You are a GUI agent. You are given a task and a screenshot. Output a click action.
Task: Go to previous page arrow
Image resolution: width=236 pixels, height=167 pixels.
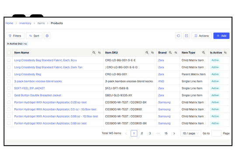click(x=126, y=134)
